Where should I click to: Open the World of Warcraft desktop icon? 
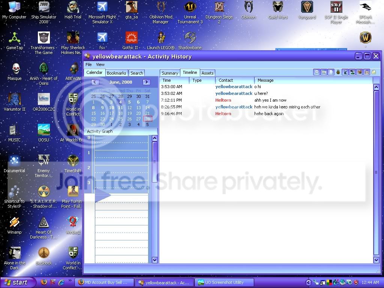click(x=365, y=38)
